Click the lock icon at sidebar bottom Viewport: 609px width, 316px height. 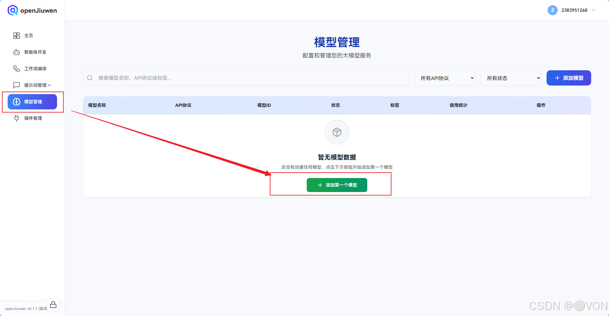tap(53, 305)
